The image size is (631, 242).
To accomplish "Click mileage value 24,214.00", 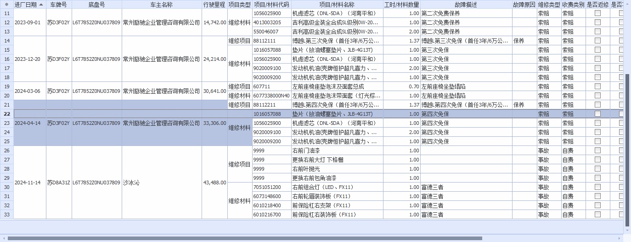I will tap(214, 59).
